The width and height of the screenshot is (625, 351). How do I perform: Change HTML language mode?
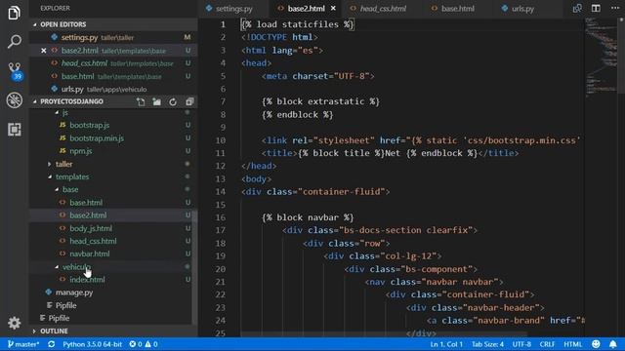[x=573, y=344]
